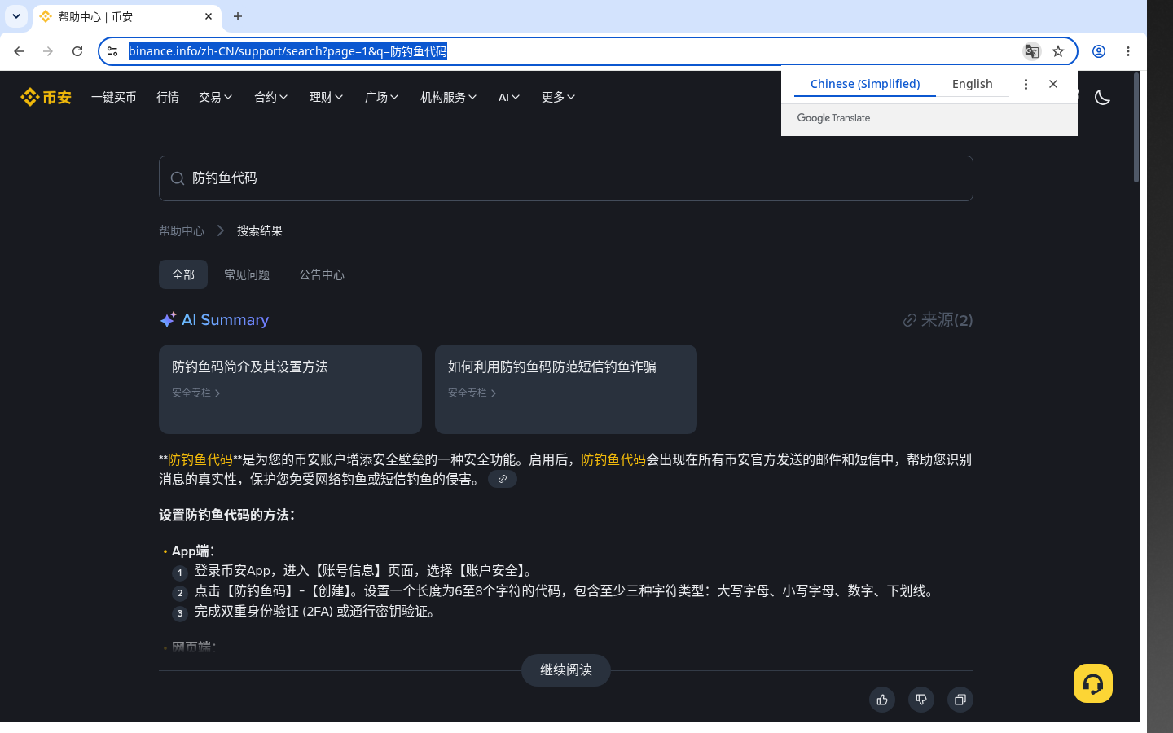Open article 防钓鱼码简介及其设置方法
Screen dimensions: 1173x733
(290, 389)
